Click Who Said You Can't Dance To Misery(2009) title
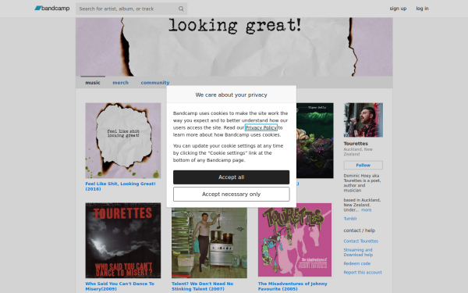This screenshot has width=468, height=293. coord(119,286)
